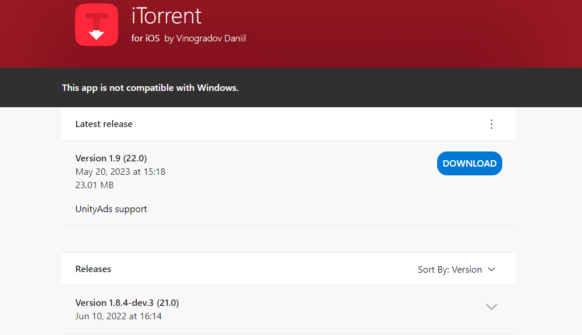This screenshot has height=335, width=582.
Task: Click the 'Releases' section heading
Action: pos(93,269)
